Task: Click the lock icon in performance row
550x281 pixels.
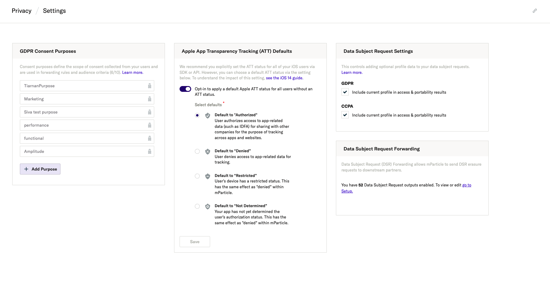Action: point(150,125)
